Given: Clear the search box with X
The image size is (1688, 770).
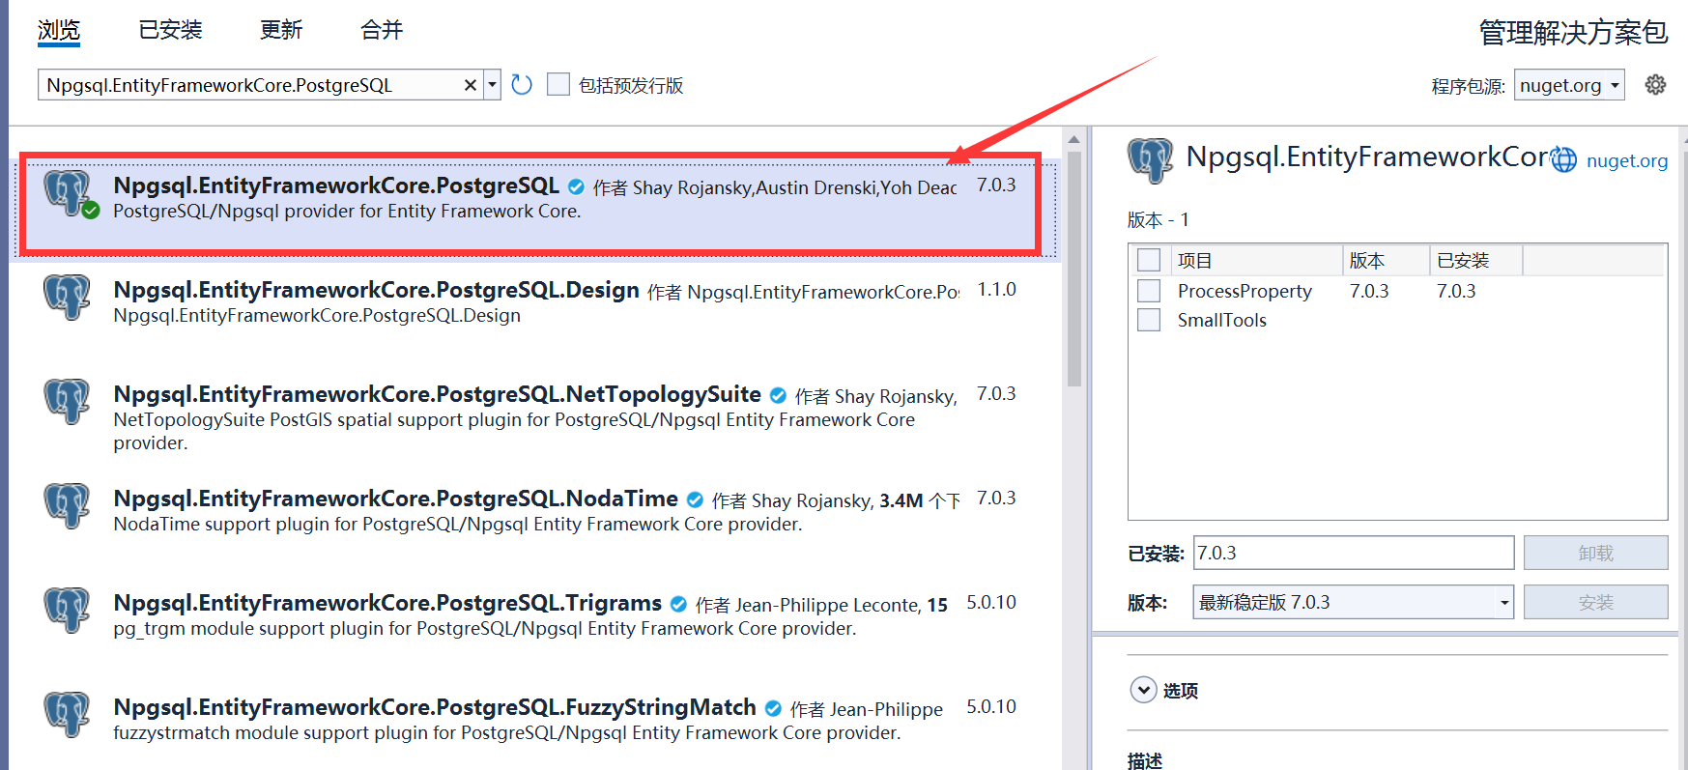Looking at the screenshot, I should pos(471,85).
